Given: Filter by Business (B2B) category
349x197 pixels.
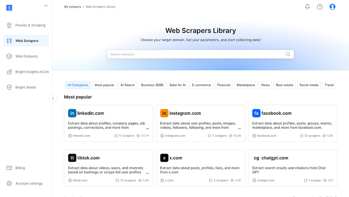Looking at the screenshot, I should pyautogui.click(x=152, y=85).
